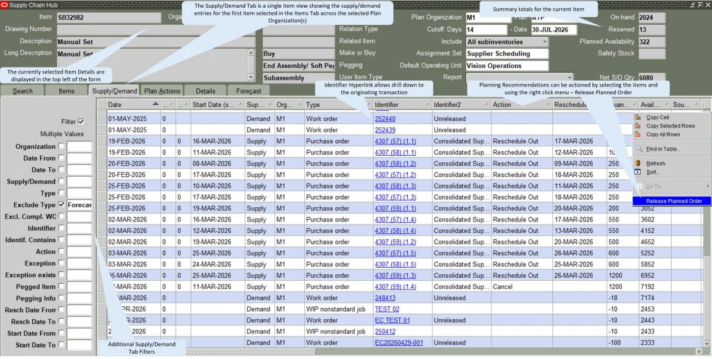Open WIP job link 250412
Image resolution: width=712 pixels, height=359 pixels.
(385, 332)
